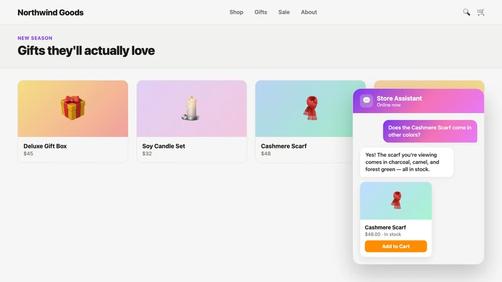The width and height of the screenshot is (502, 282).
Task: Click the Northwind Goods logo
Action: 51,13
